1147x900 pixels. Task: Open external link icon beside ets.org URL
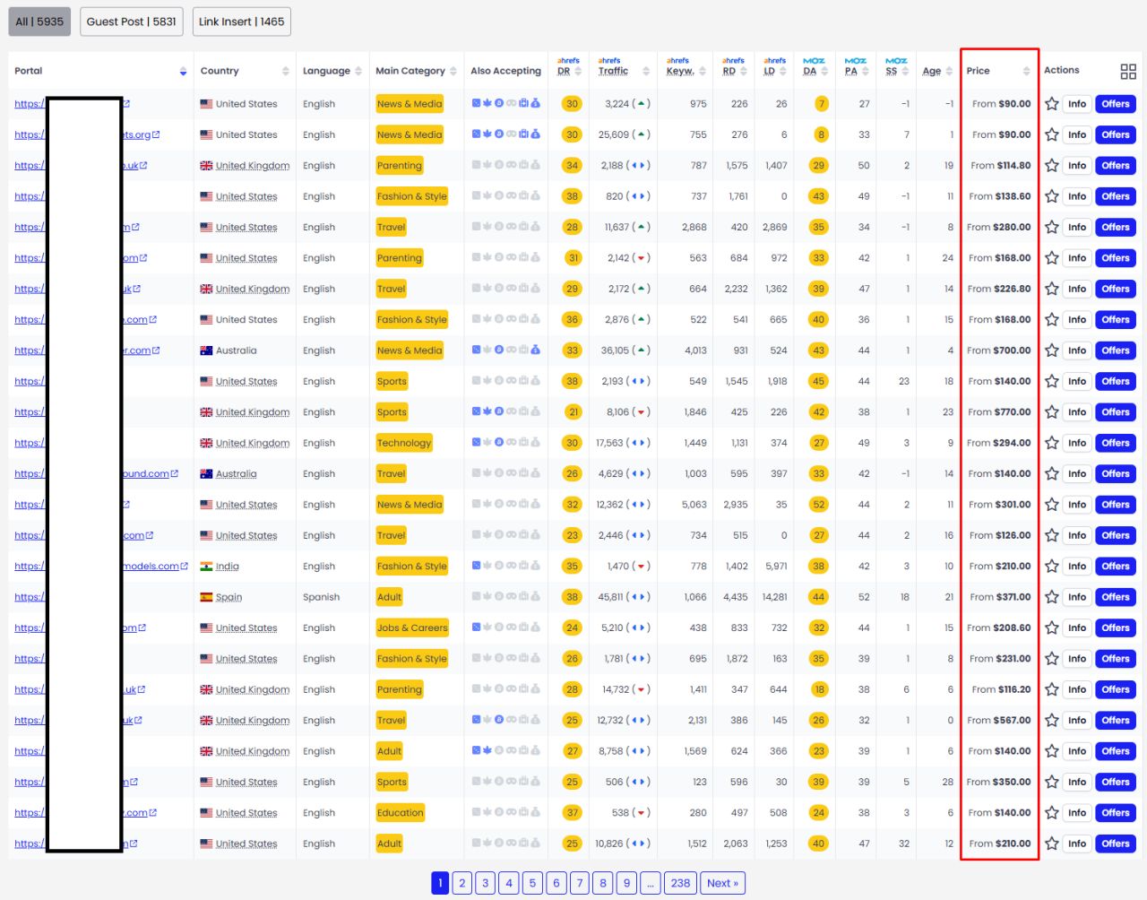157,135
